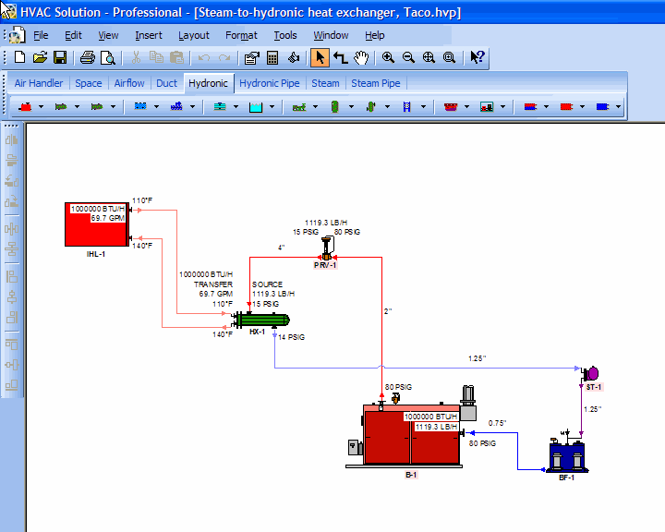This screenshot has width=665, height=532.
Task: Insert cyan tank component from toolbar
Action: [x=256, y=107]
